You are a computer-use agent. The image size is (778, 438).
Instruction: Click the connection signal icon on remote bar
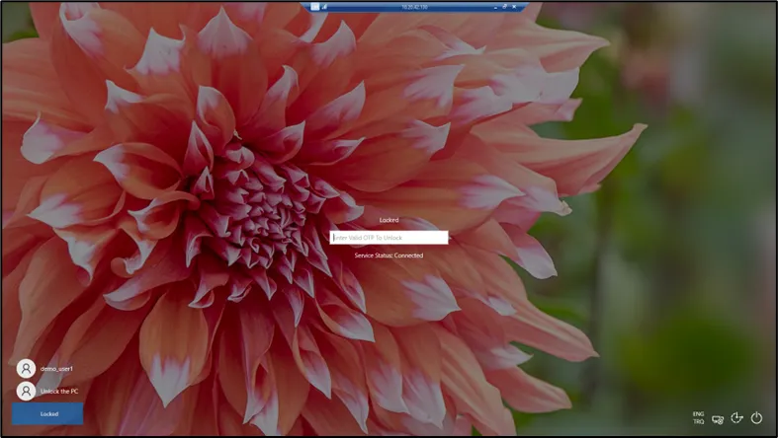324,7
